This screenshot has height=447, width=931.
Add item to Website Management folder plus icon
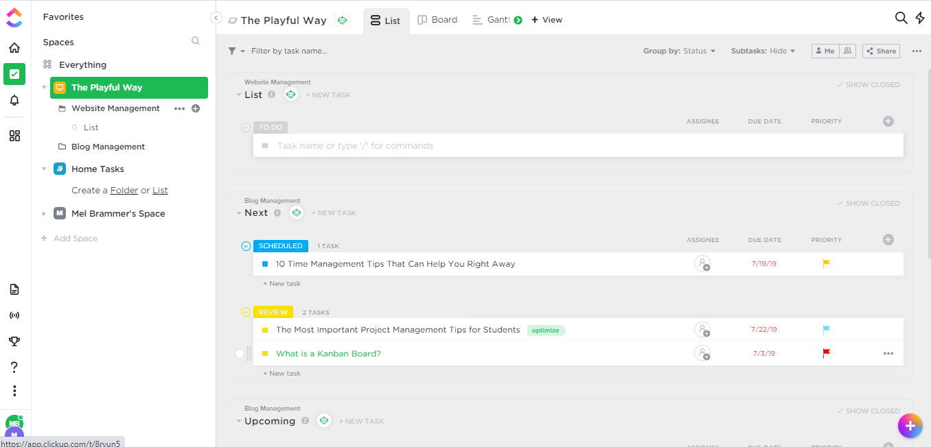pos(196,108)
